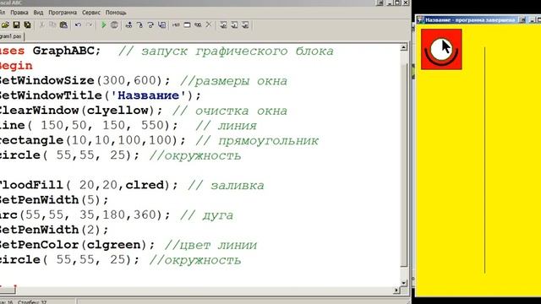Click the Paste clipboard icon
Image resolution: width=541 pixels, height=304 pixels.
[63, 25]
